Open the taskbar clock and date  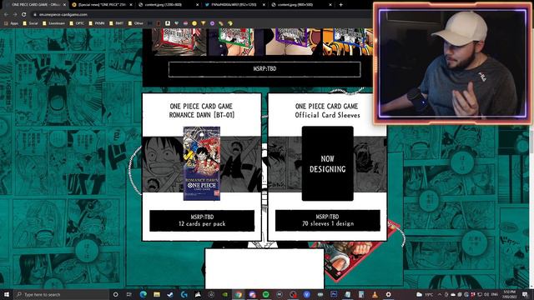[x=510, y=294]
